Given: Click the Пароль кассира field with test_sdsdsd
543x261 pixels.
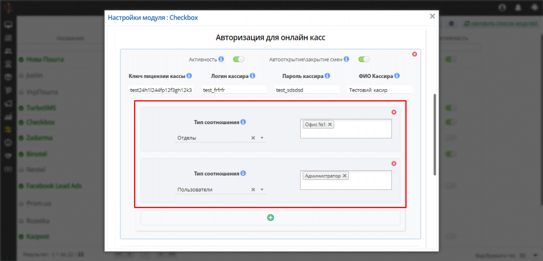Looking at the screenshot, I should coord(307,90).
